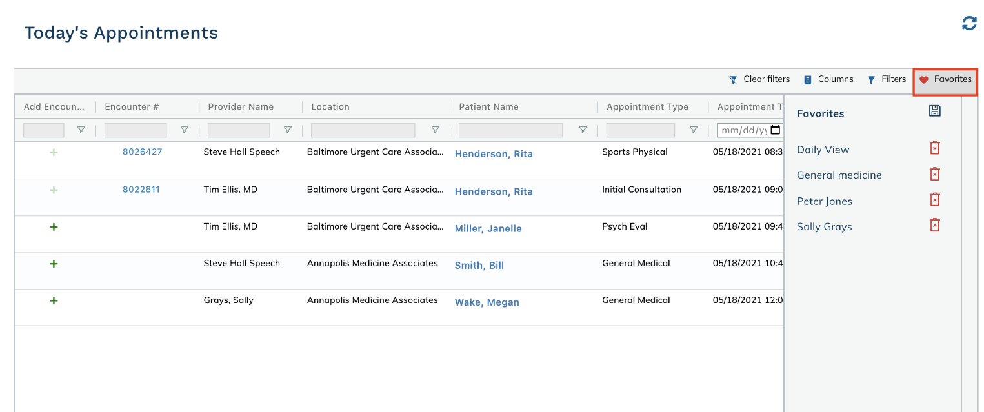Screen dimensions: 984x412
Task: Load the Sally Grays favorite
Action: coord(824,226)
